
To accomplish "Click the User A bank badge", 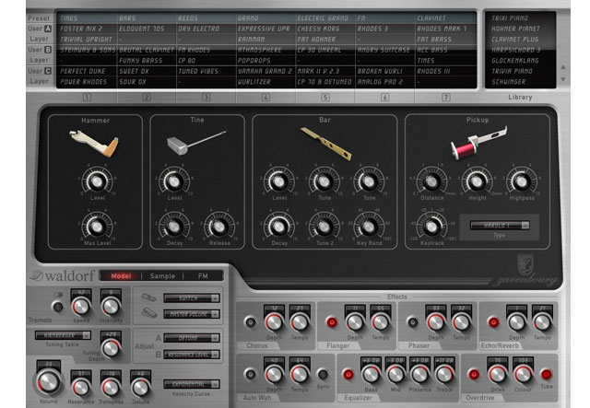I will 48,29.
